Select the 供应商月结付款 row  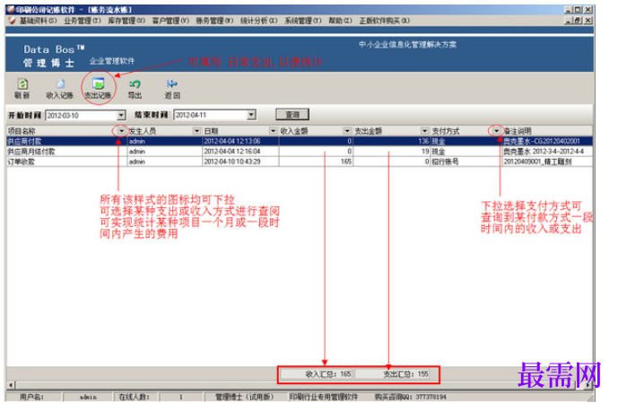(300, 152)
